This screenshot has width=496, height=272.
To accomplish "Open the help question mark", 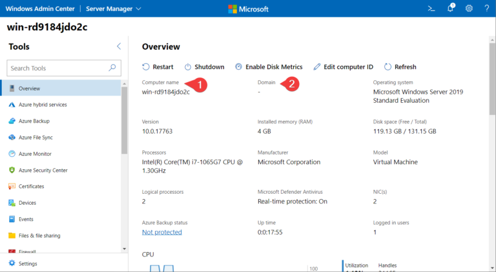I will coord(486,8).
